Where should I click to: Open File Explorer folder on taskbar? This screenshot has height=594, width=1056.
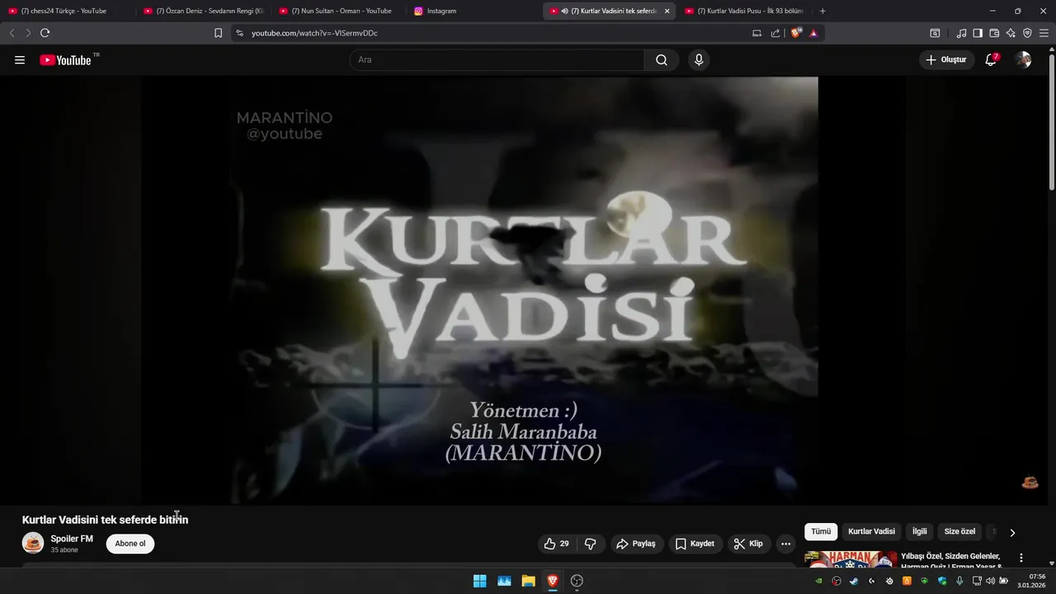(528, 581)
